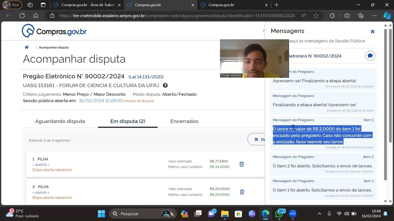Click session date 16/02/2024 10:29:00

tap(101, 101)
